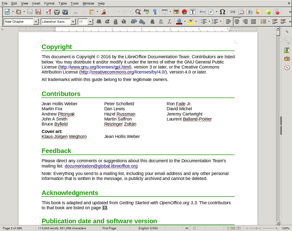The height and width of the screenshot is (231, 292).
Task: Toggle shadow text effect
Action: click(x=153, y=21)
